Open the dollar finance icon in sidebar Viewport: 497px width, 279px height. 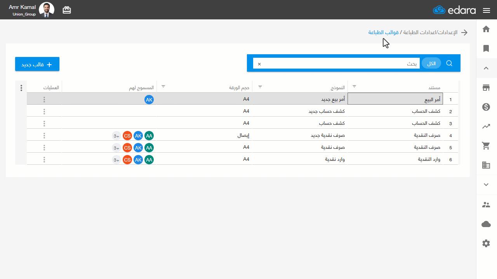(x=486, y=107)
